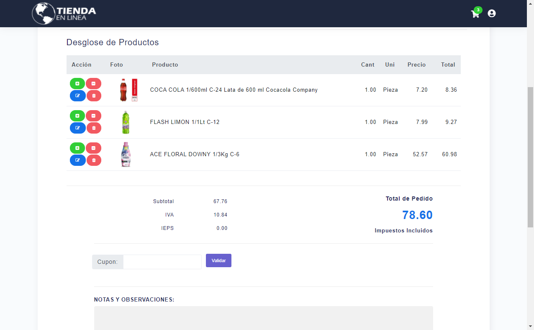Delete Coca Cola from the order
534x330 pixels.
pyautogui.click(x=93, y=96)
